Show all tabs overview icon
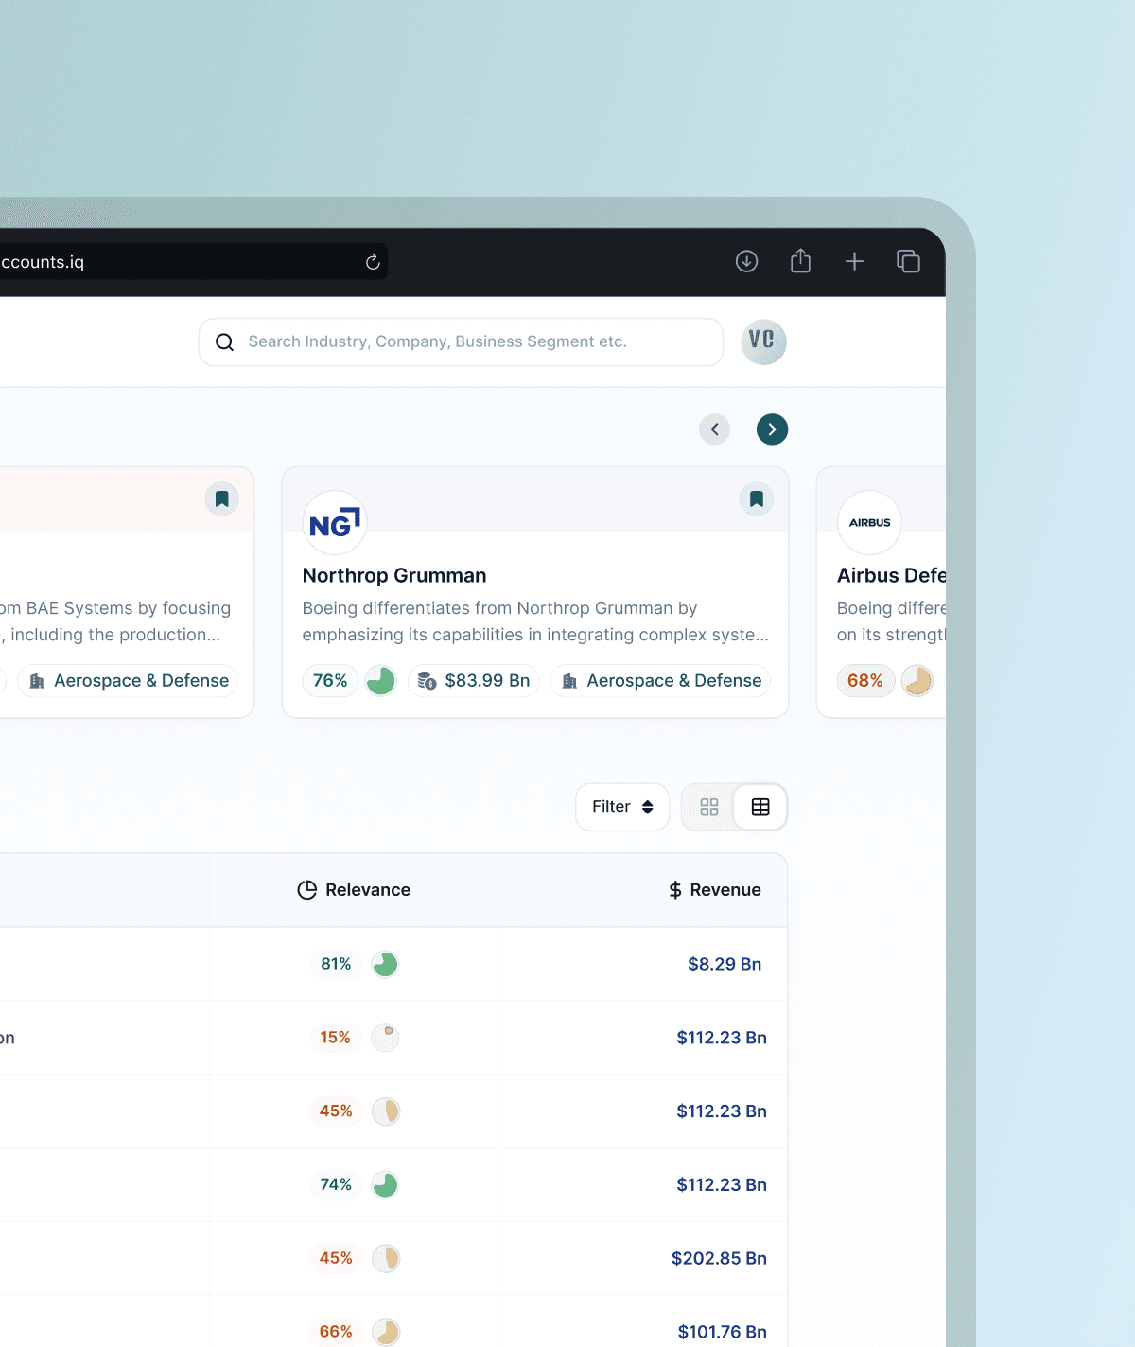This screenshot has height=1347, width=1135. coord(908,261)
